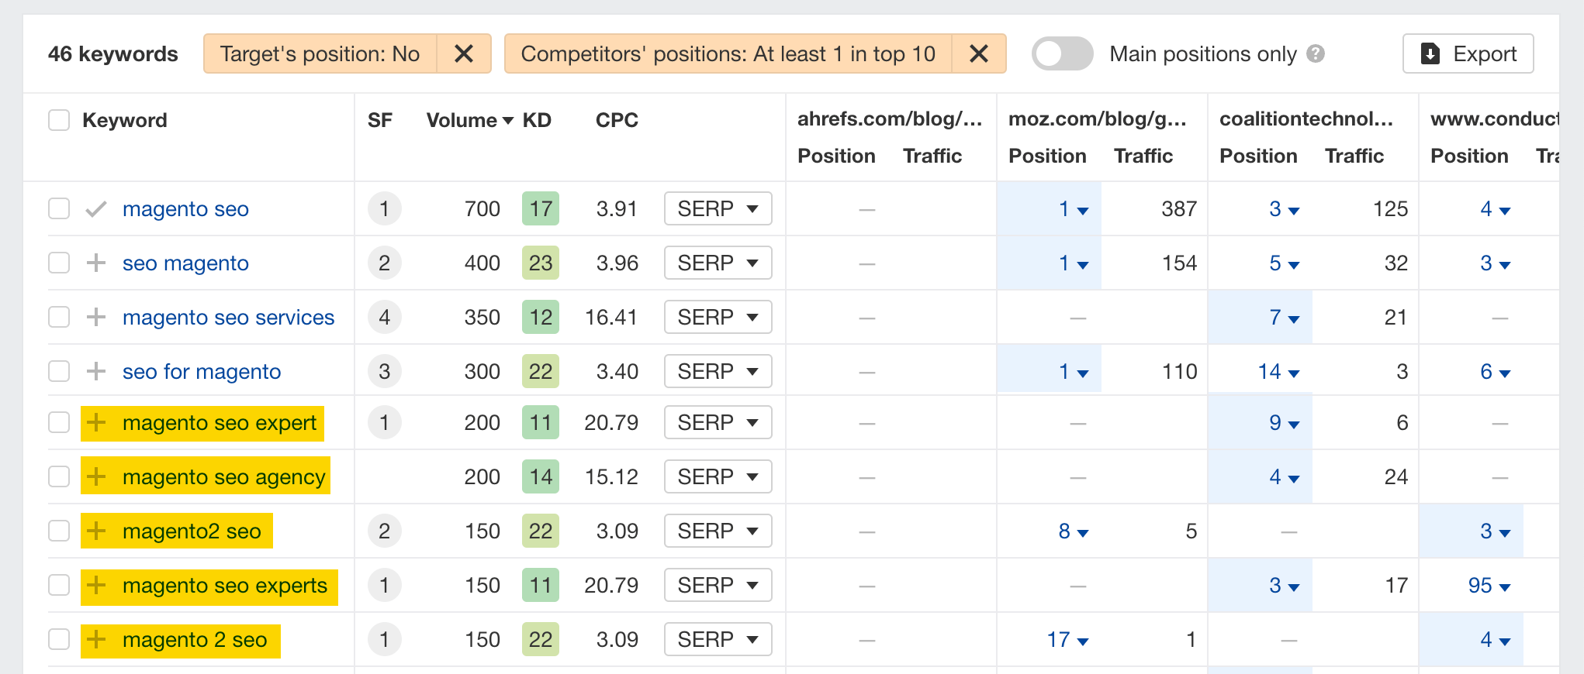The image size is (1584, 674).
Task: Open the magento seo agency keyword link
Action: (x=223, y=476)
